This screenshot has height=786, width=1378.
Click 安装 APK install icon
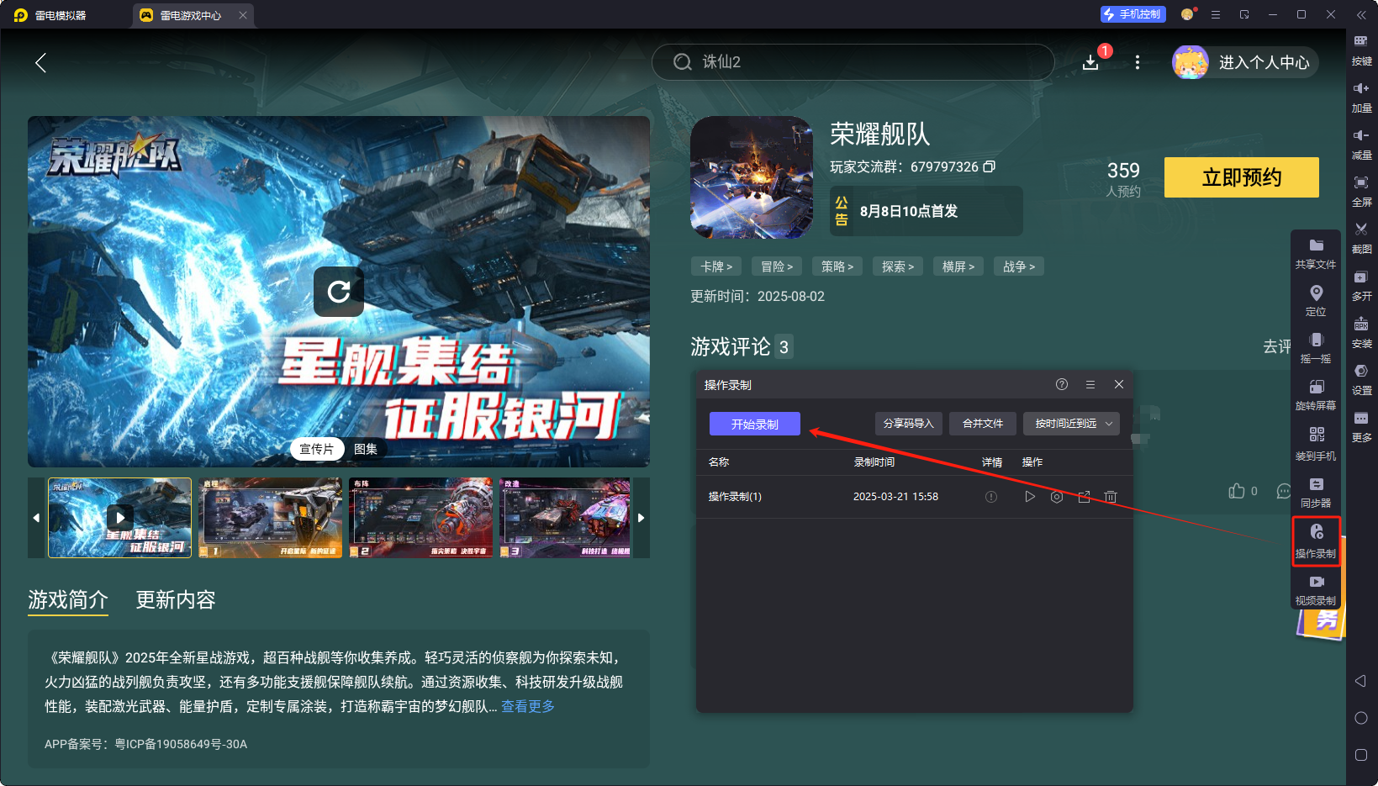pyautogui.click(x=1361, y=333)
